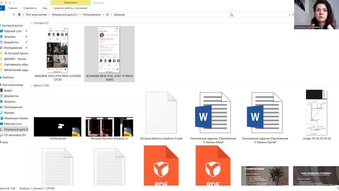Select image 56A638F8-5A23-41F9 thumbnail
Image resolution: width=339 pixels, height=191 pixels.
tap(58, 50)
